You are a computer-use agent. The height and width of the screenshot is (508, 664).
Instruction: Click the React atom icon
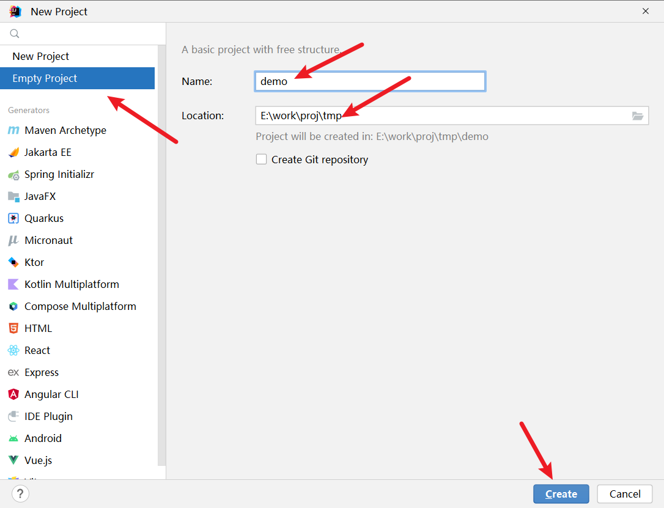click(13, 350)
